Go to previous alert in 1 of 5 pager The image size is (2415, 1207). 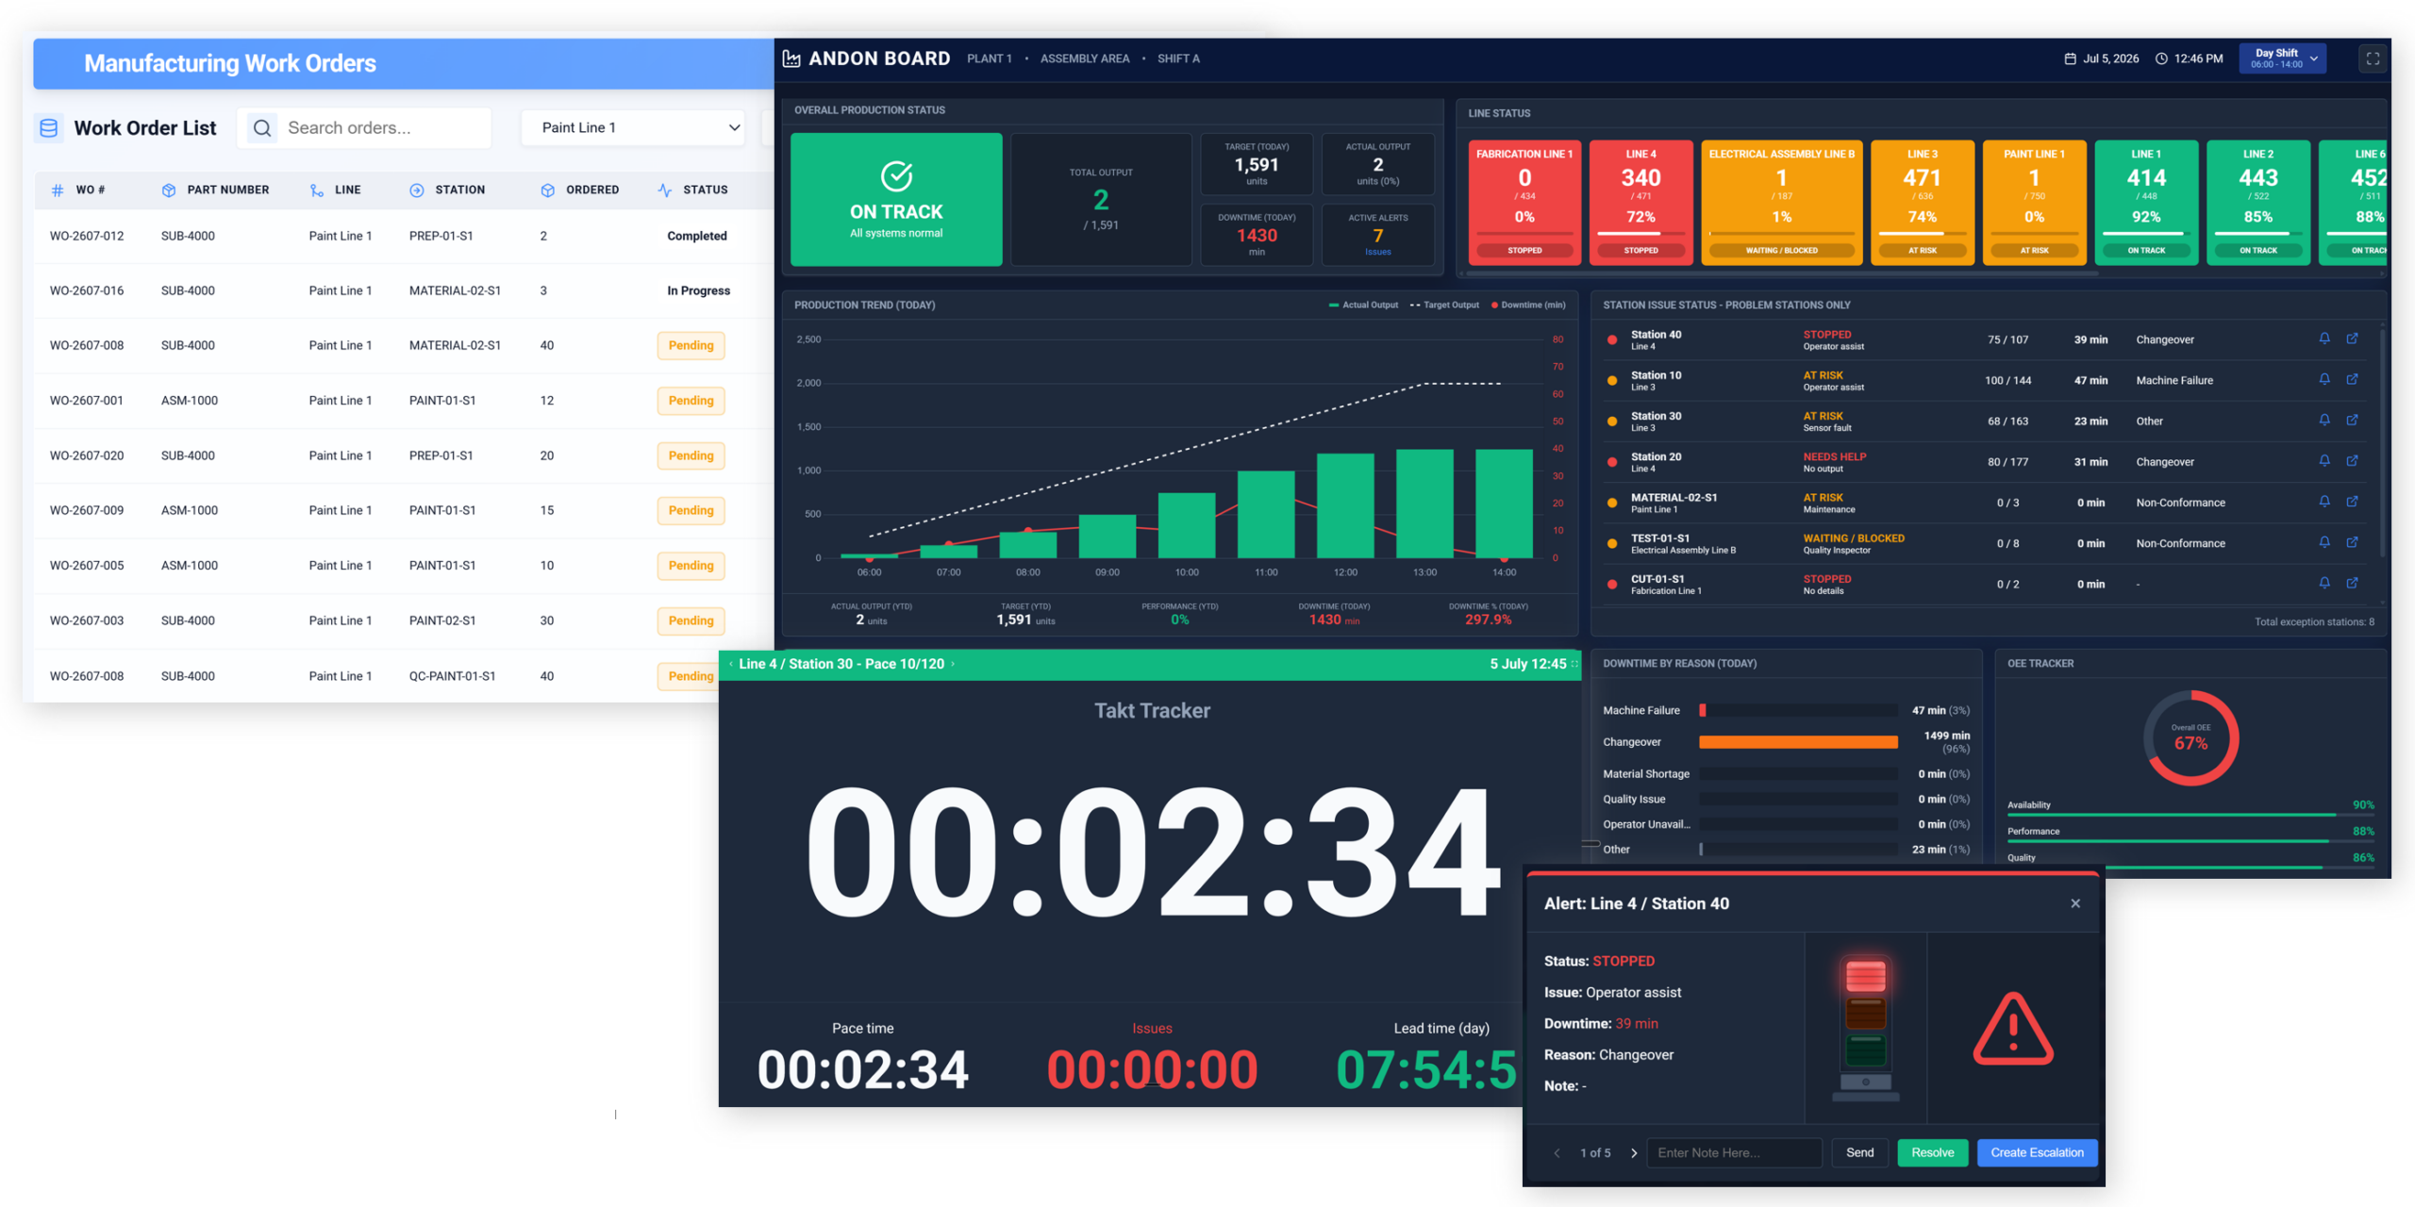[x=1557, y=1152]
